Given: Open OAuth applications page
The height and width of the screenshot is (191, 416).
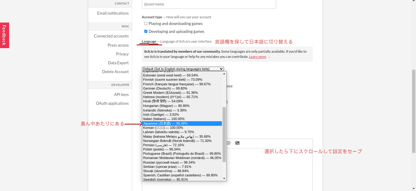Looking at the screenshot, I should (x=112, y=103).
